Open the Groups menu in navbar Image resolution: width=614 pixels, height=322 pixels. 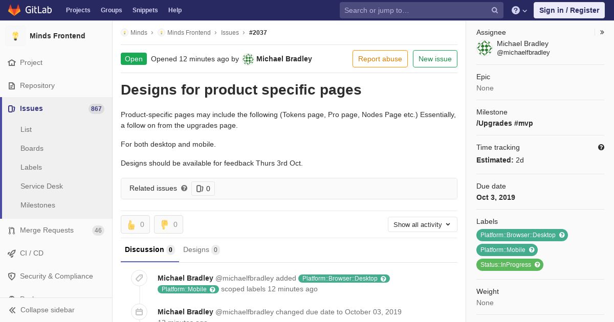click(112, 10)
